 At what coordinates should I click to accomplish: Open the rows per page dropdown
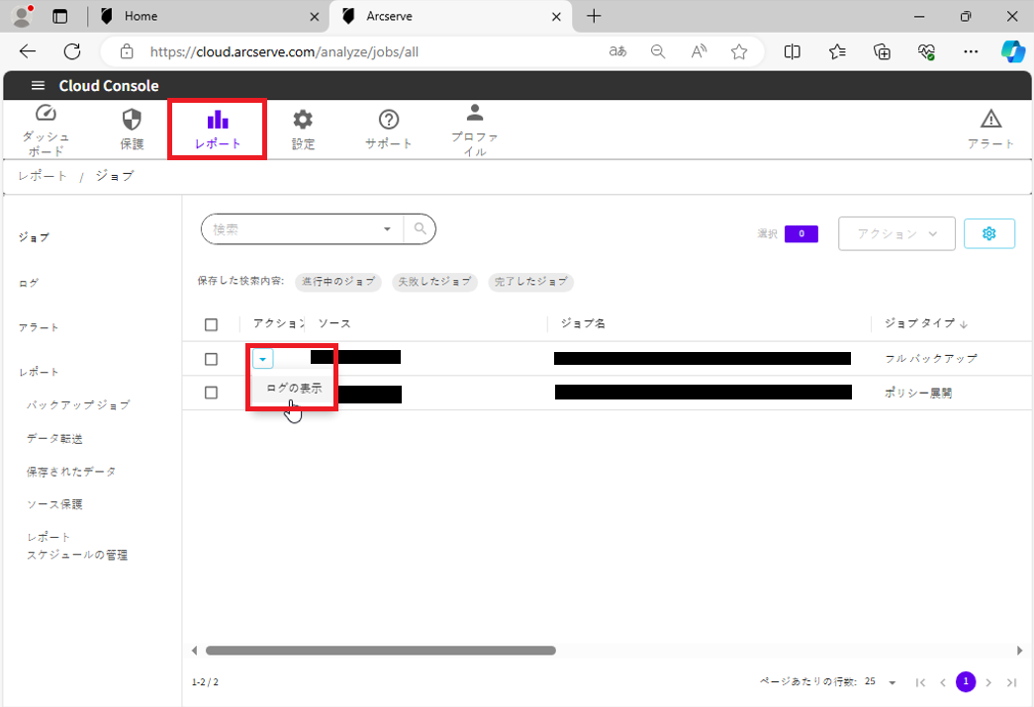[x=893, y=682]
